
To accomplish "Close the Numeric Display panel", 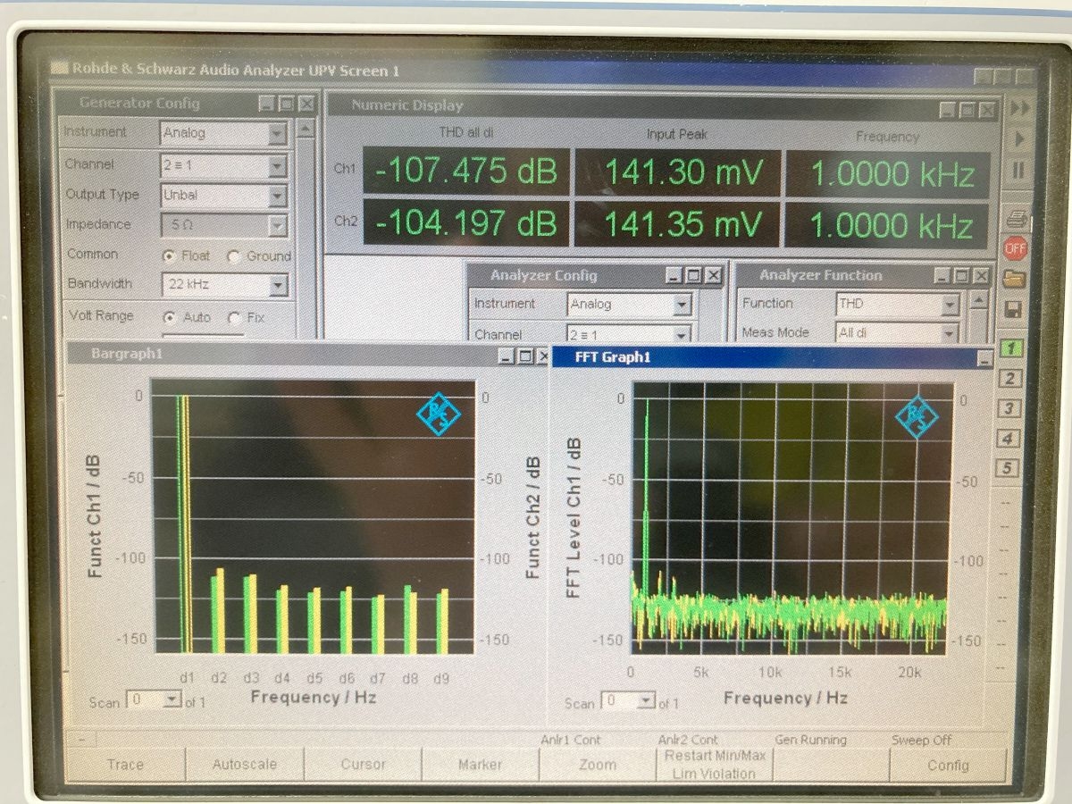I will pyautogui.click(x=986, y=110).
